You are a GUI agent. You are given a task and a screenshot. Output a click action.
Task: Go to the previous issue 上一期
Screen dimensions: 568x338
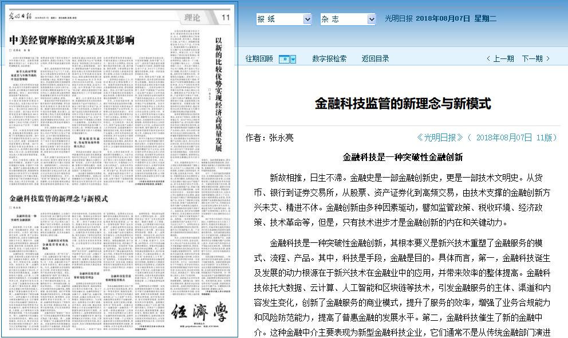(500, 58)
